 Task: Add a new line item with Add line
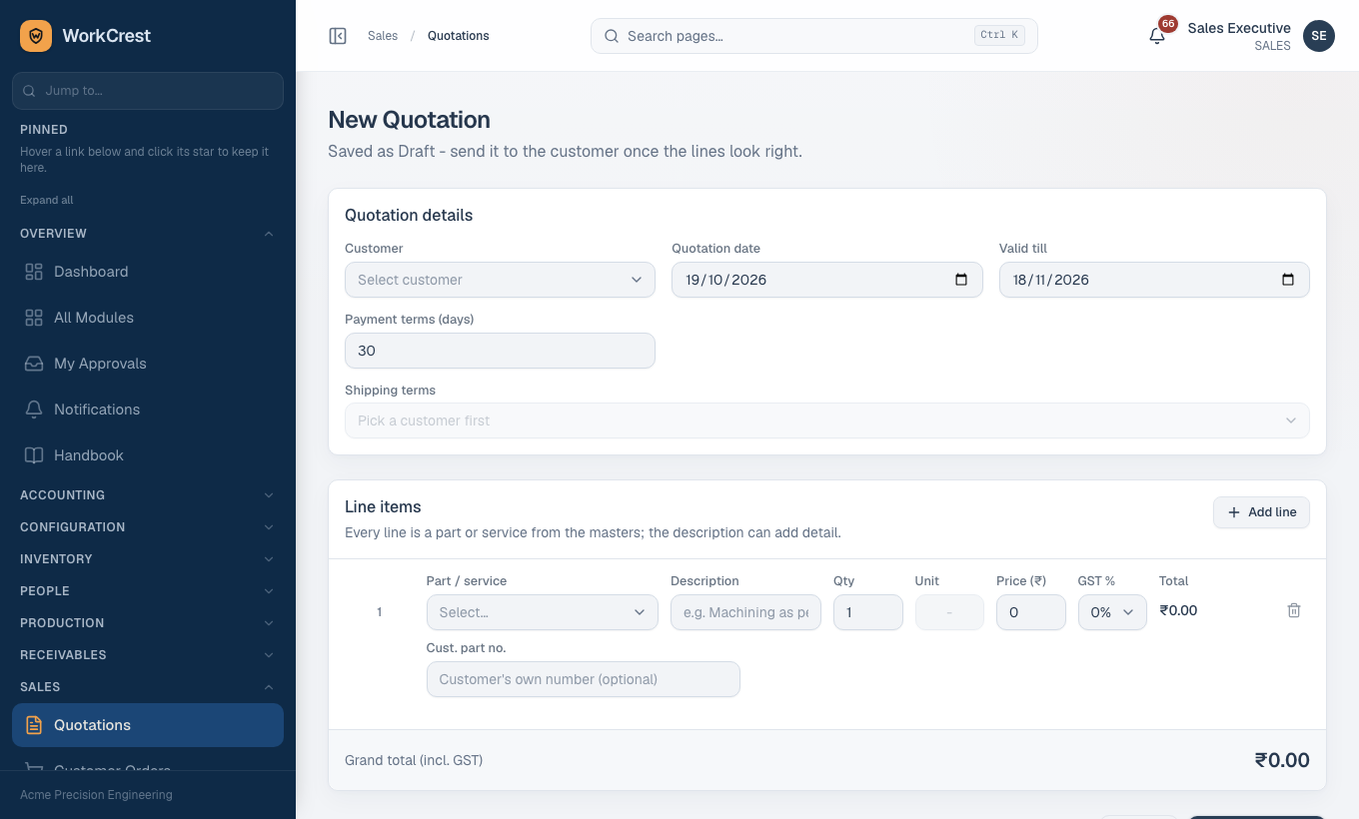[1261, 512]
